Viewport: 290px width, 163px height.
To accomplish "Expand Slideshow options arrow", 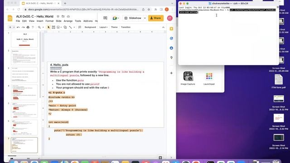I will [145, 18].
